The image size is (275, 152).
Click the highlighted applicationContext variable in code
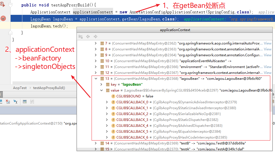pyautogui.click(x=93, y=12)
